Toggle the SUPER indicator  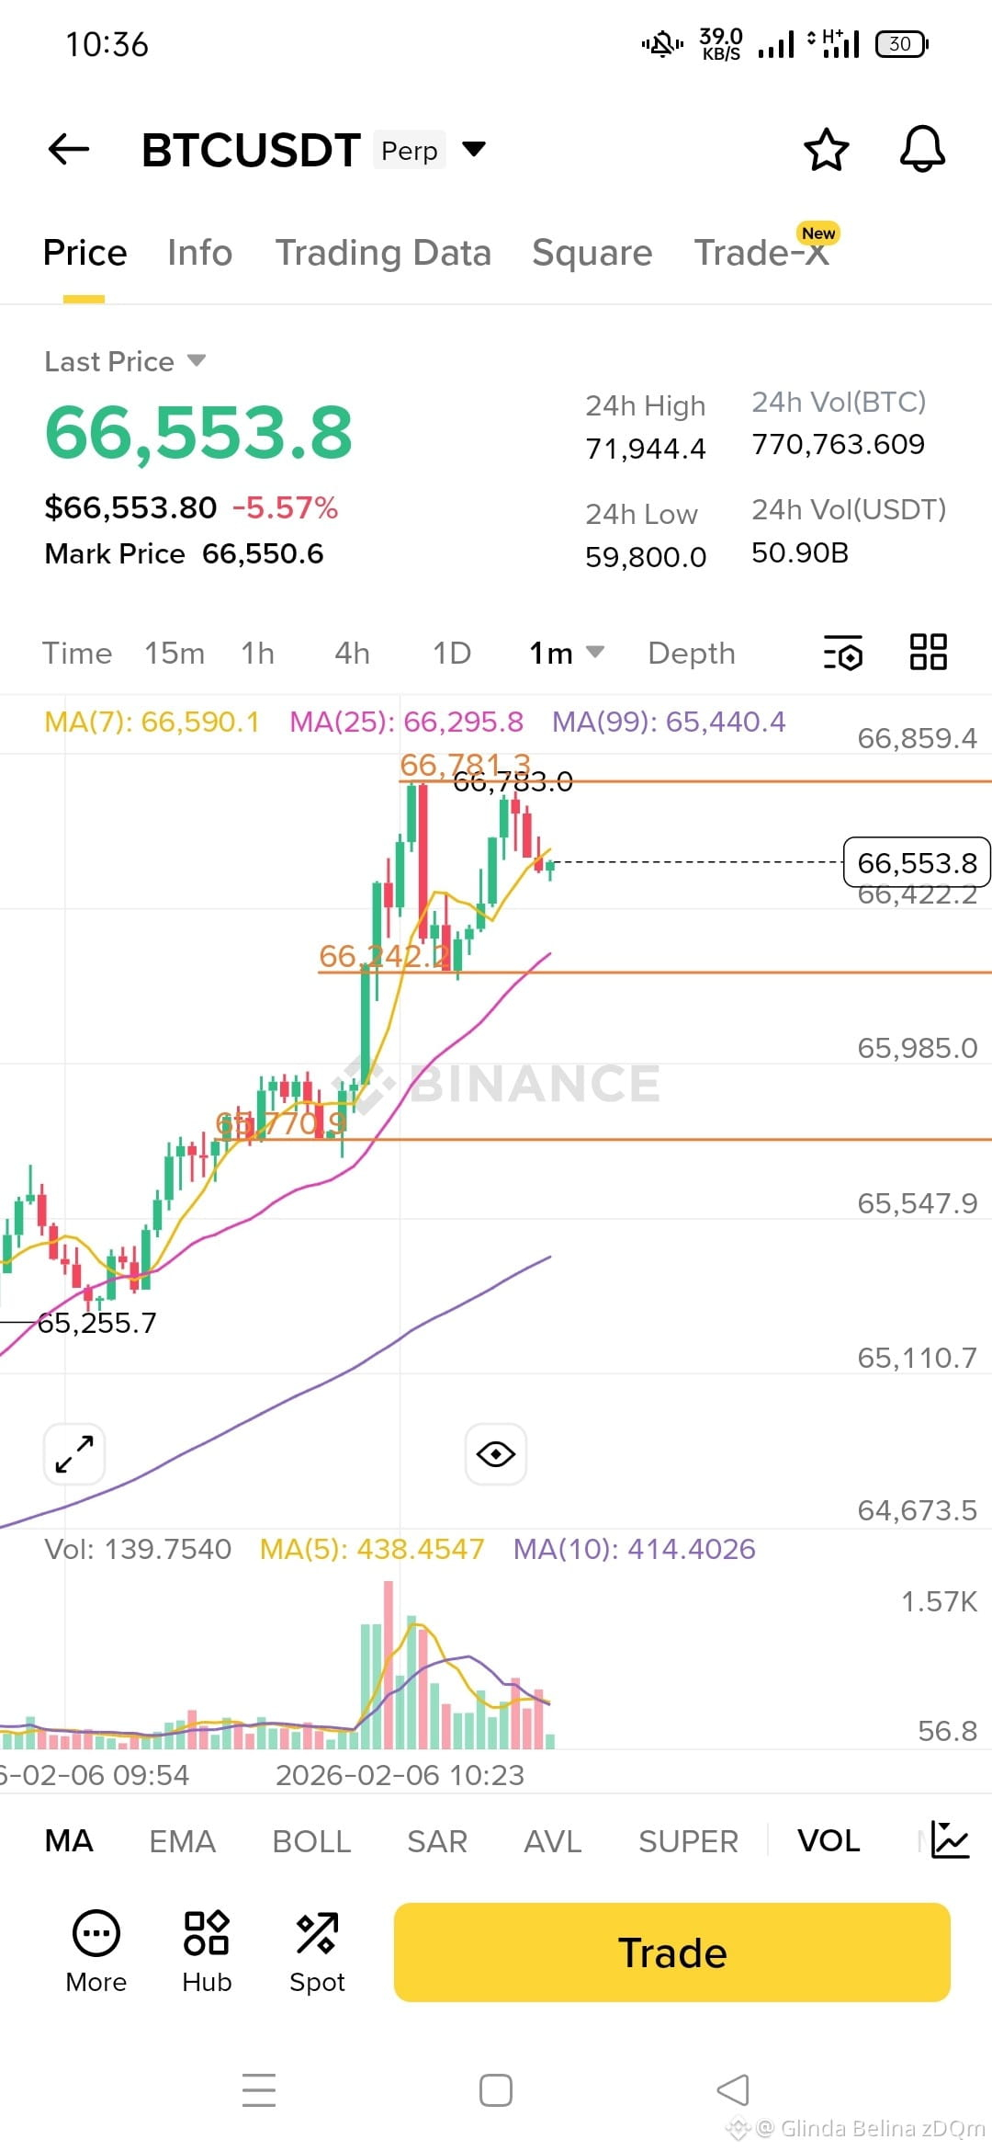tap(688, 1840)
